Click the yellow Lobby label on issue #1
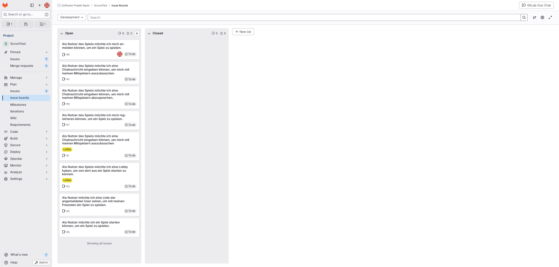 67,149
